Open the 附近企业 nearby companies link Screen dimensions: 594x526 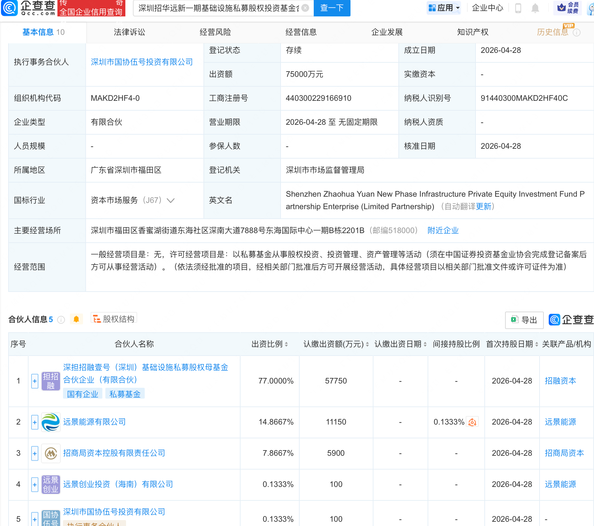coord(443,230)
